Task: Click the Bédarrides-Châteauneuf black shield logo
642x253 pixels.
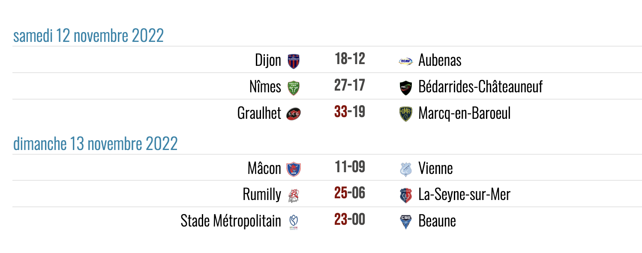Action: click(x=405, y=88)
